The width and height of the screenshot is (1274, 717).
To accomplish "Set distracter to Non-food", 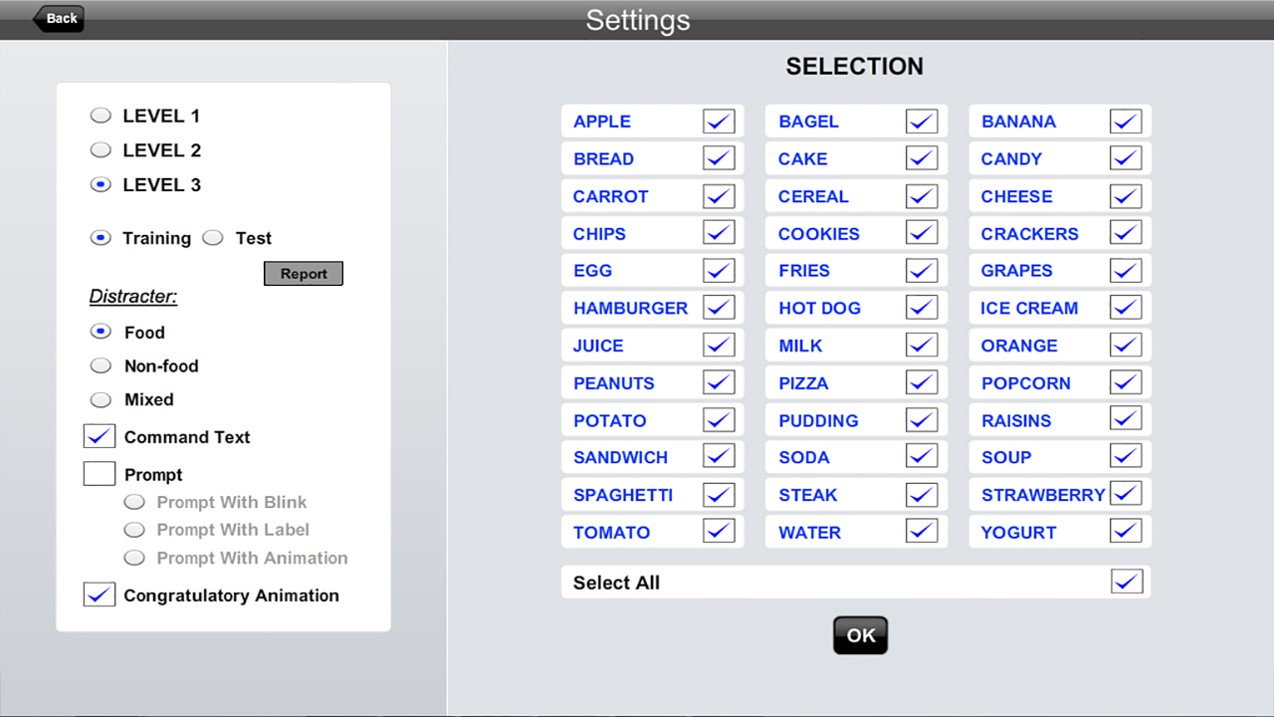I will 101,365.
